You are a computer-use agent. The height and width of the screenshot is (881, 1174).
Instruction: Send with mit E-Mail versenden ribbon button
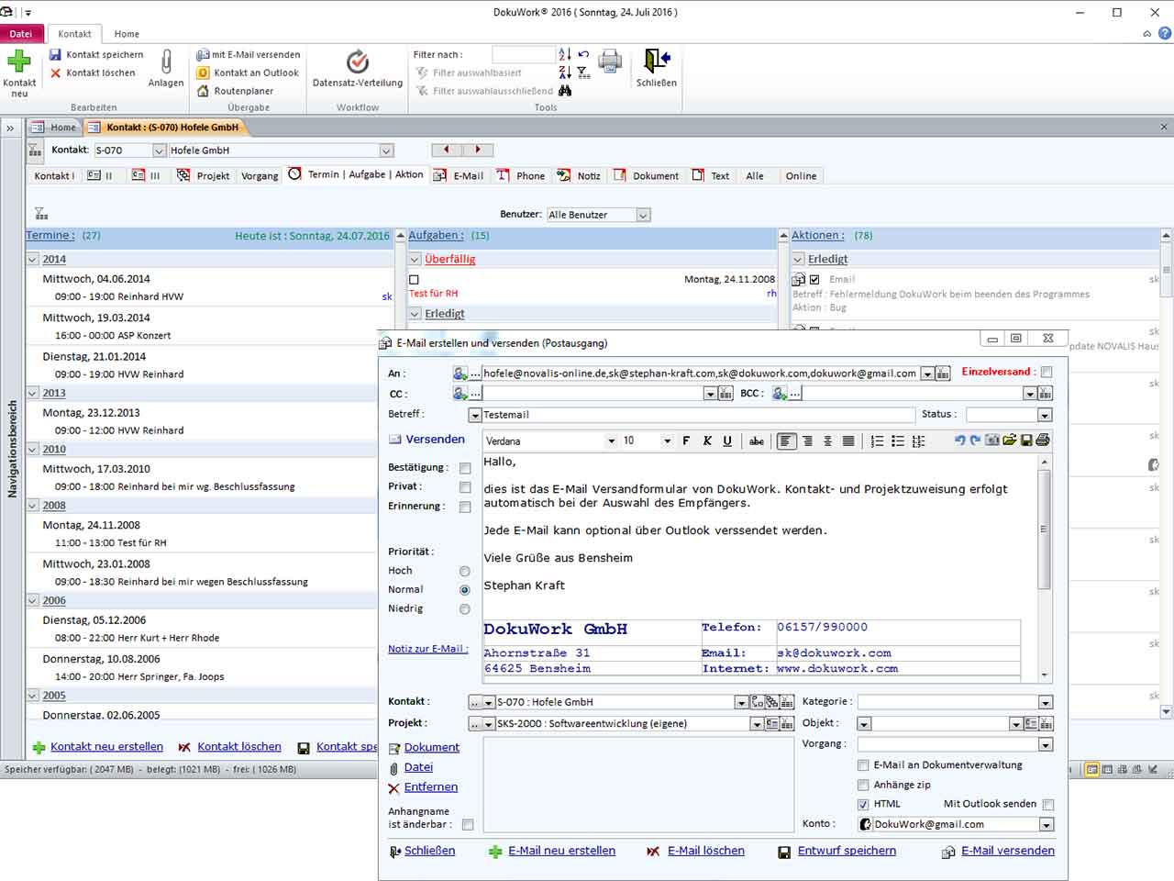click(249, 55)
